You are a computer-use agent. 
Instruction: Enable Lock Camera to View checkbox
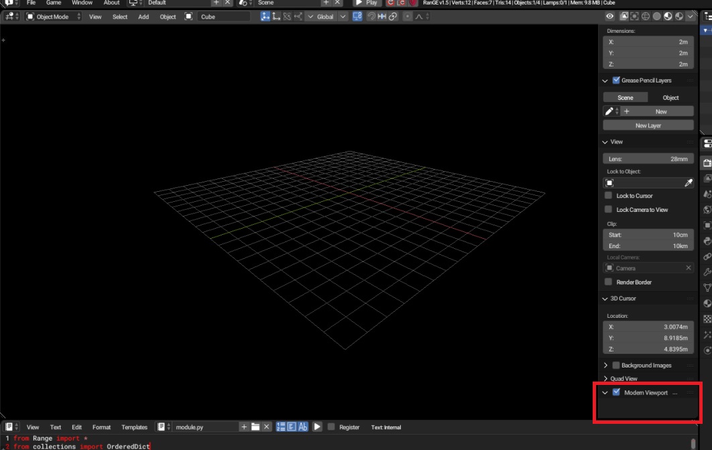pyautogui.click(x=609, y=209)
